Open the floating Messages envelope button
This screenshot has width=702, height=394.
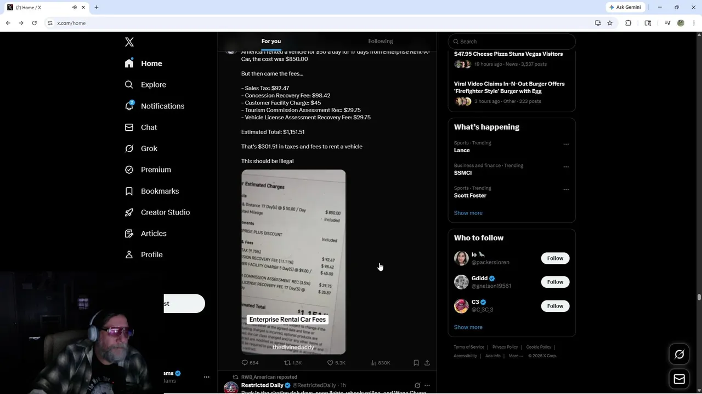click(x=679, y=379)
